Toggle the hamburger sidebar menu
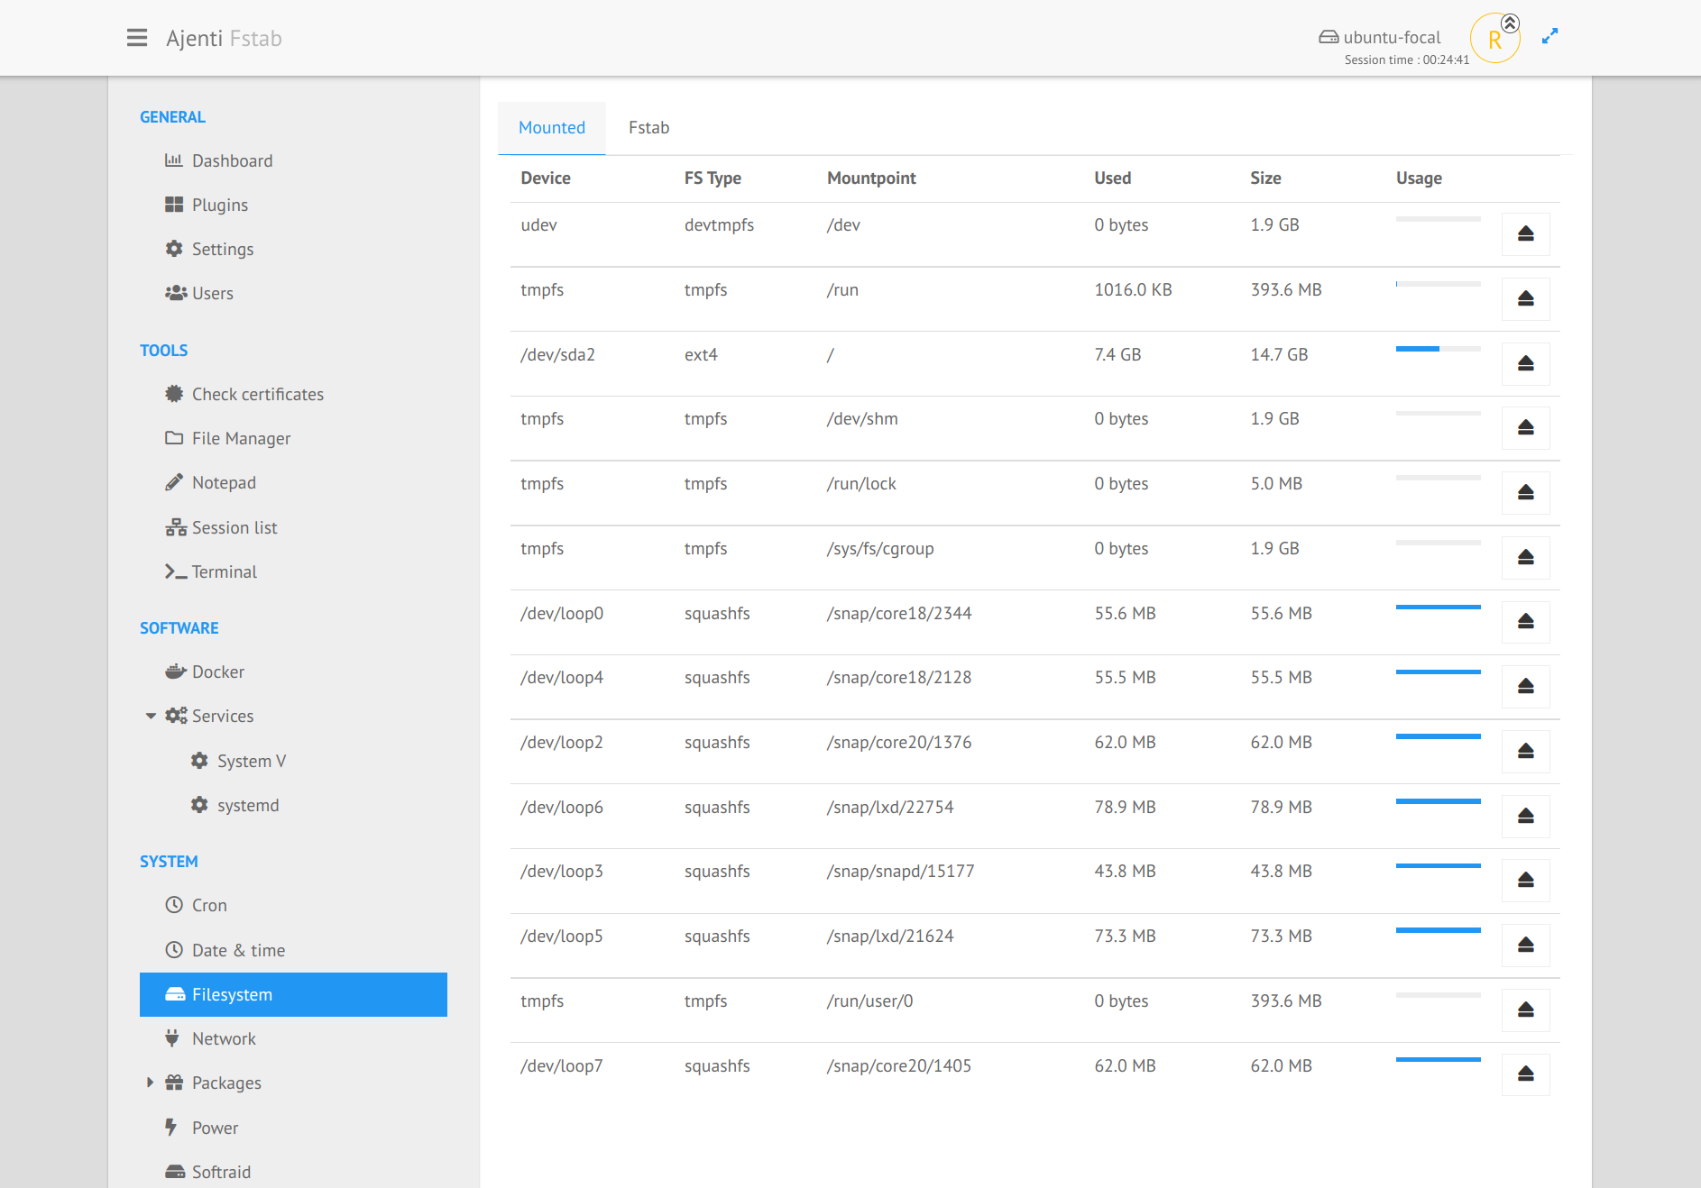The height and width of the screenshot is (1188, 1701). (137, 38)
